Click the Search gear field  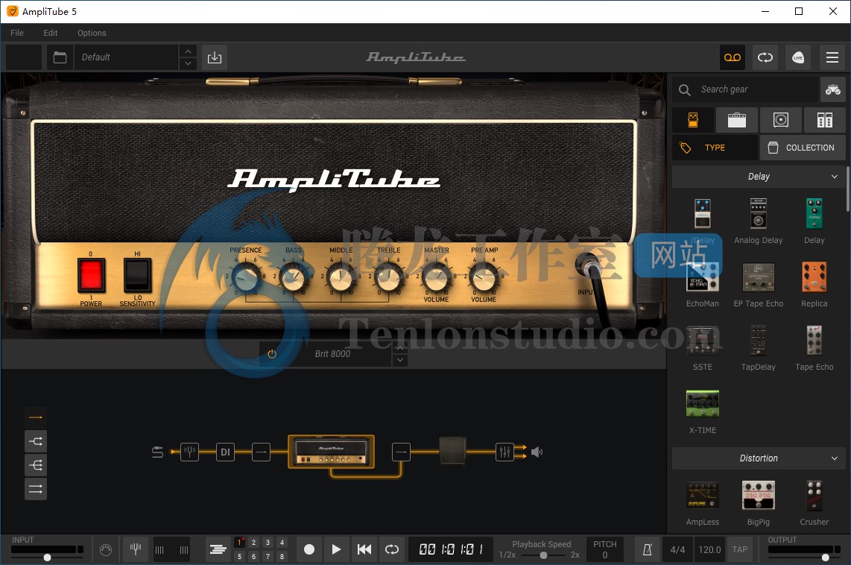coord(745,89)
